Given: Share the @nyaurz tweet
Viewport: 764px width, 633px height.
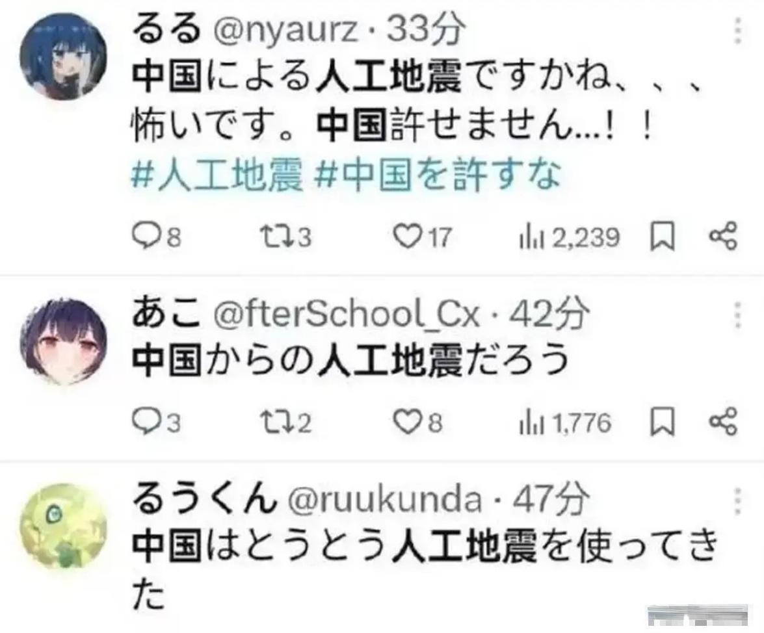Looking at the screenshot, I should 723,237.
